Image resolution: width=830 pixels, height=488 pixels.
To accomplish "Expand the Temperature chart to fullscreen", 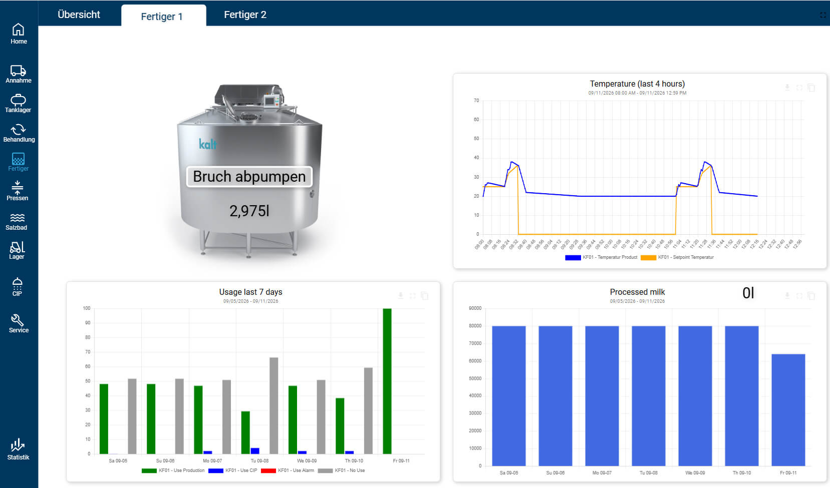I will pos(799,88).
